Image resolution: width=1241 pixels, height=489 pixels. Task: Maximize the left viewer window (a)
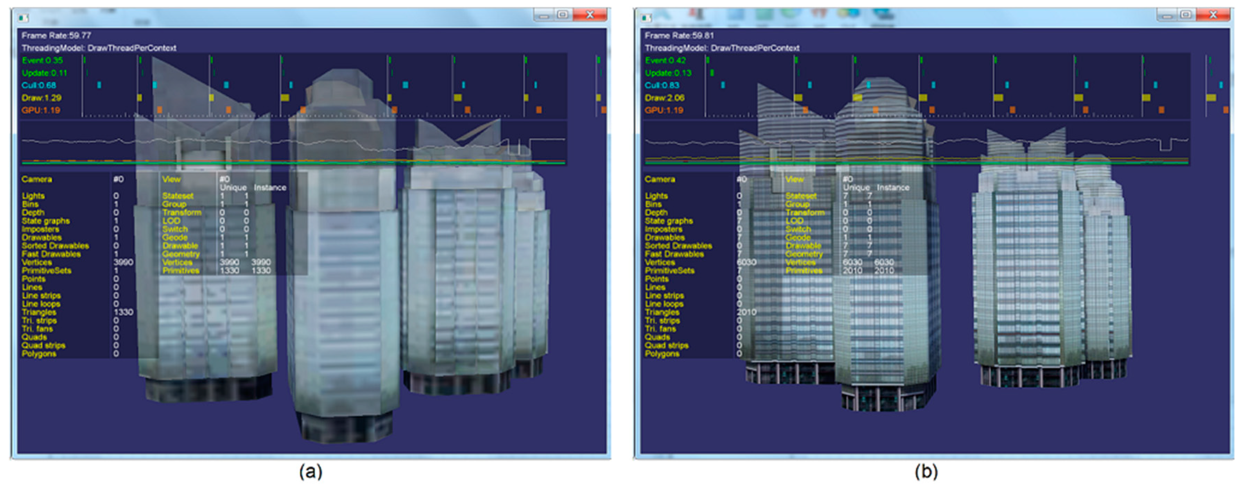click(x=563, y=15)
